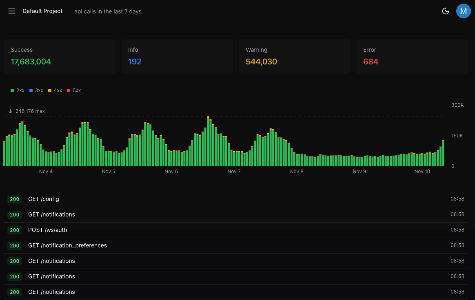This screenshot has height=300, width=475.
Task: Click the search field reading api calls
Action: tap(107, 11)
